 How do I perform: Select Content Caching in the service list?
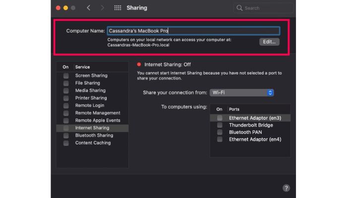click(93, 143)
